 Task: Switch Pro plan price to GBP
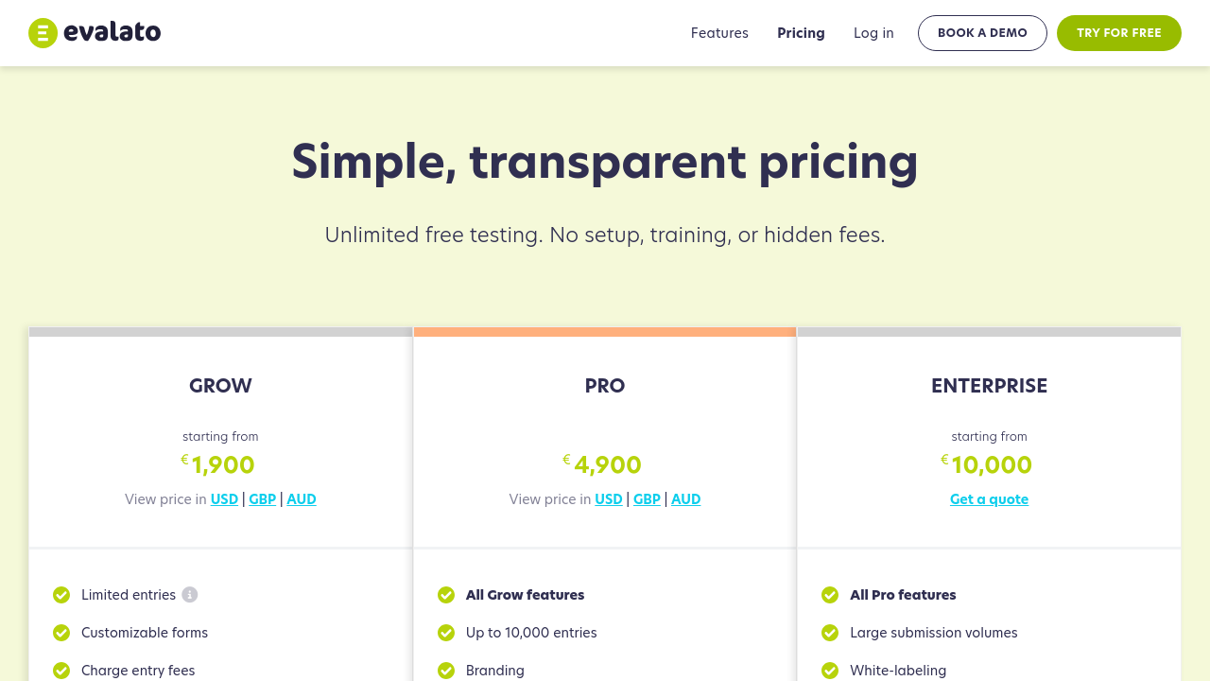[x=647, y=499]
